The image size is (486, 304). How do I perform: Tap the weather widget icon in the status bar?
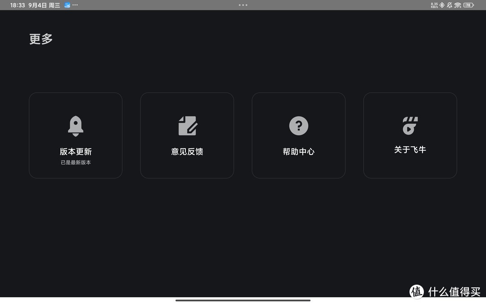pos(67,5)
